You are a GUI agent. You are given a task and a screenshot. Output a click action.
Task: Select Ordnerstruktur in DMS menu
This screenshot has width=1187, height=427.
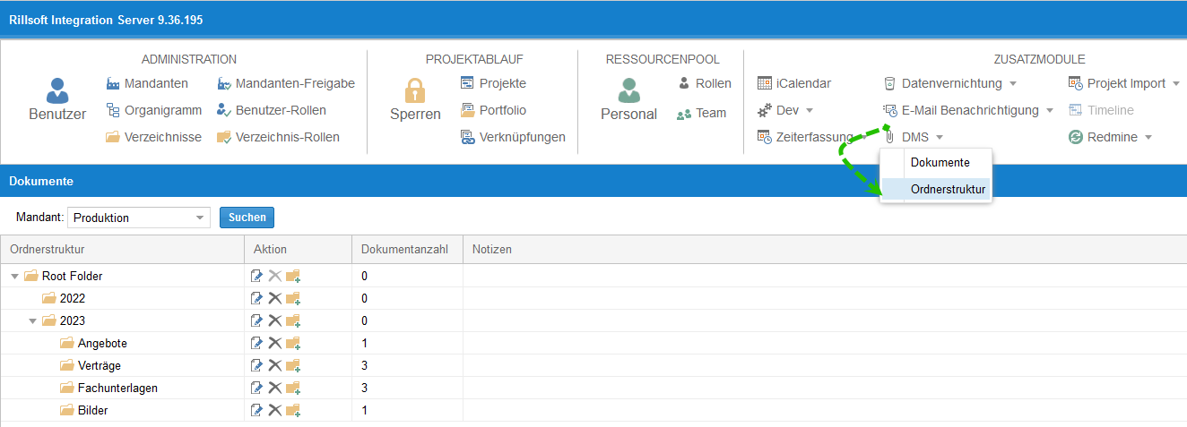click(x=936, y=189)
